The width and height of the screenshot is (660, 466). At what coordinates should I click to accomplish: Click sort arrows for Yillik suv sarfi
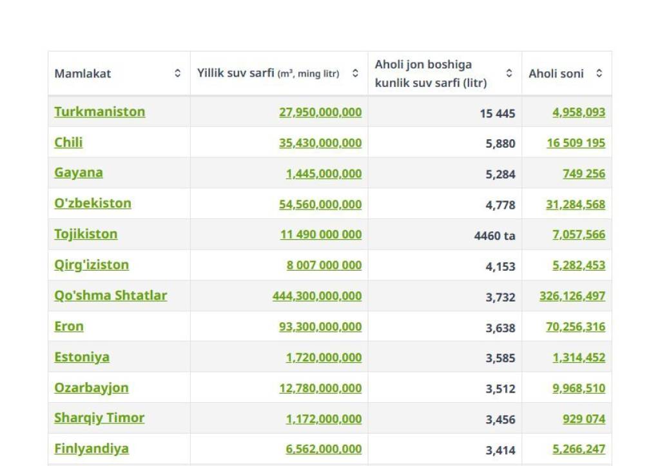pos(355,73)
